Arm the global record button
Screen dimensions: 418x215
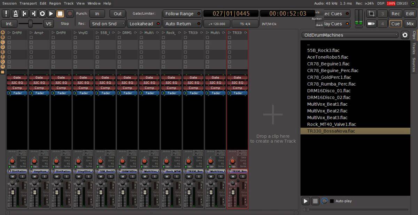[70, 14]
